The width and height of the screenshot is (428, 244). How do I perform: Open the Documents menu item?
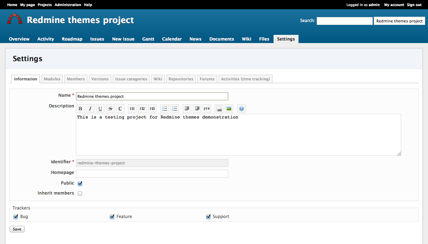(x=222, y=39)
